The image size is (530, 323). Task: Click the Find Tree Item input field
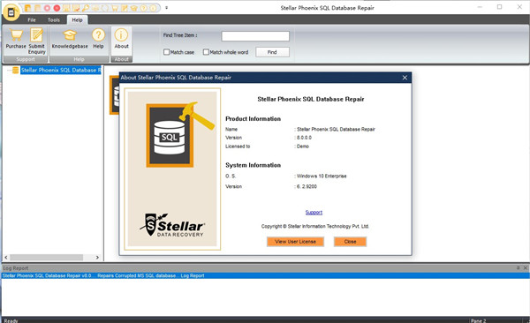pyautogui.click(x=255, y=36)
